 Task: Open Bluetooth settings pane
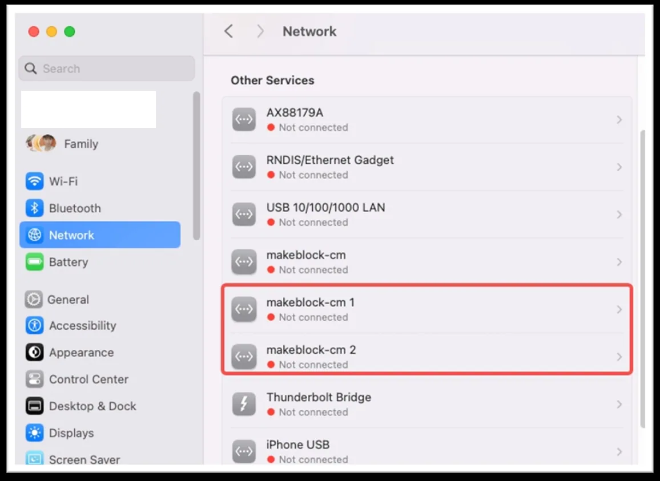[x=100, y=208]
